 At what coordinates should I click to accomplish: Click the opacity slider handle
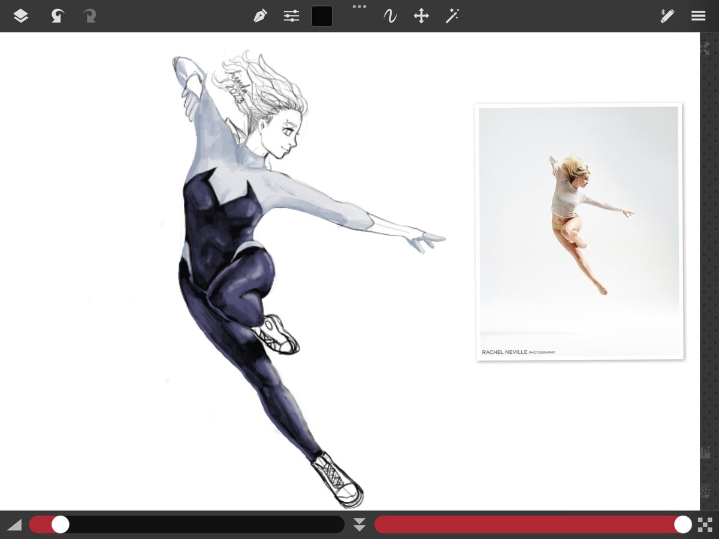tap(682, 525)
